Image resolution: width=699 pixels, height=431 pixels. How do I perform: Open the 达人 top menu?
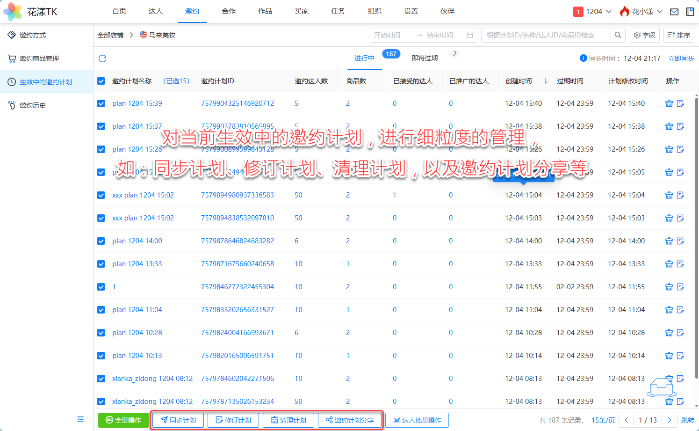155,11
